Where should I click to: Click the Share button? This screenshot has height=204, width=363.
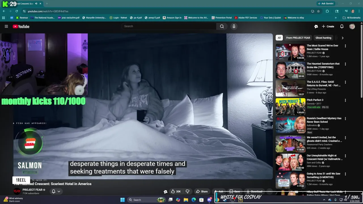coord(202,191)
